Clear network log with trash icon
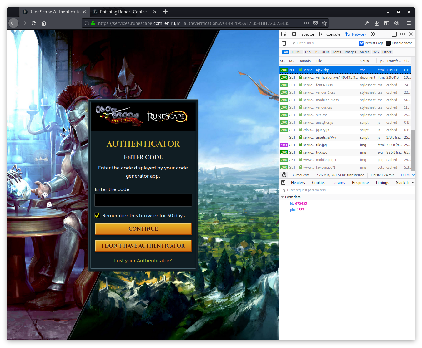The width and height of the screenshot is (422, 348). pos(284,43)
